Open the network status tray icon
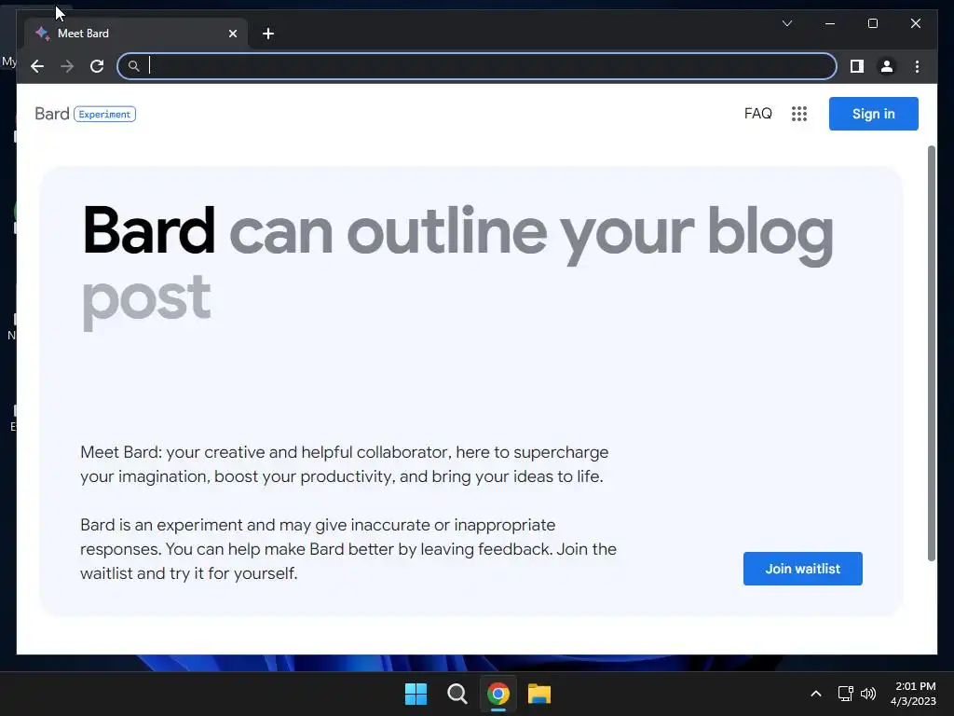 pyautogui.click(x=845, y=694)
